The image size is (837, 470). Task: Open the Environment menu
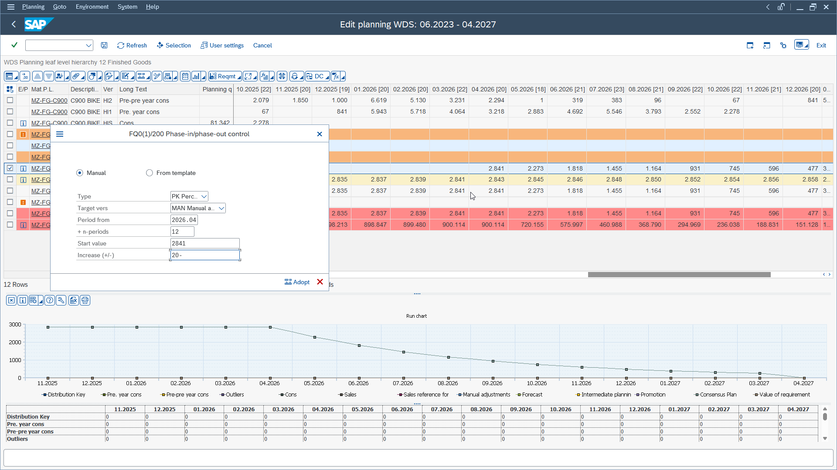(92, 7)
